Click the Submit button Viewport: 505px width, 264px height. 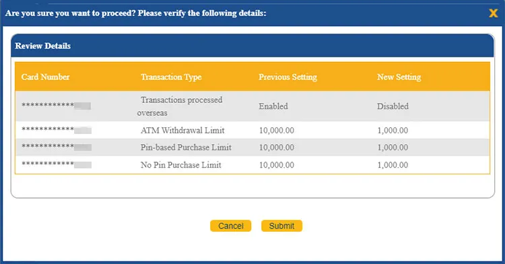pos(282,226)
